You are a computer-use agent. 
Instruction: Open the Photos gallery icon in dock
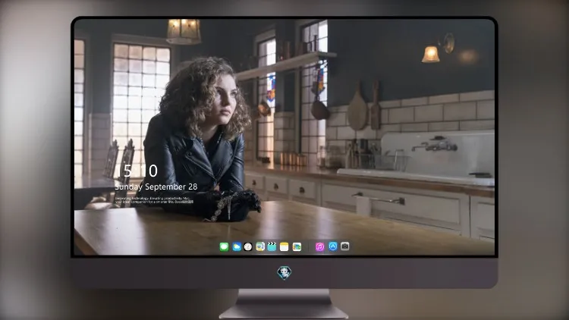(x=297, y=247)
